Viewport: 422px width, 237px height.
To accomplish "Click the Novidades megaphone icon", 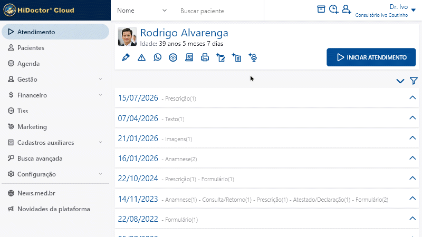I will 11,209.
